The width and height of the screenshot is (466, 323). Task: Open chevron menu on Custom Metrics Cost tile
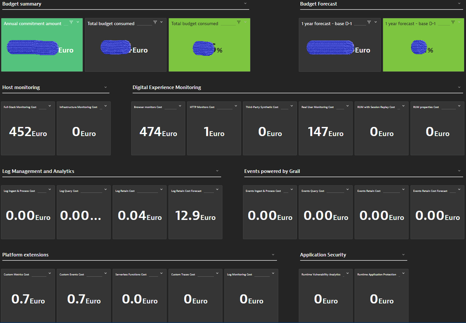pyautogui.click(x=50, y=274)
